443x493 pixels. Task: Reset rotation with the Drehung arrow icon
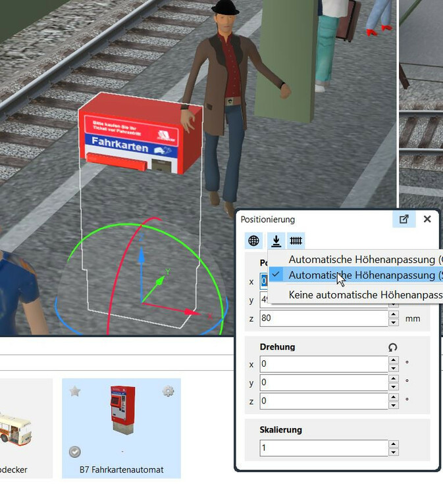pos(393,347)
